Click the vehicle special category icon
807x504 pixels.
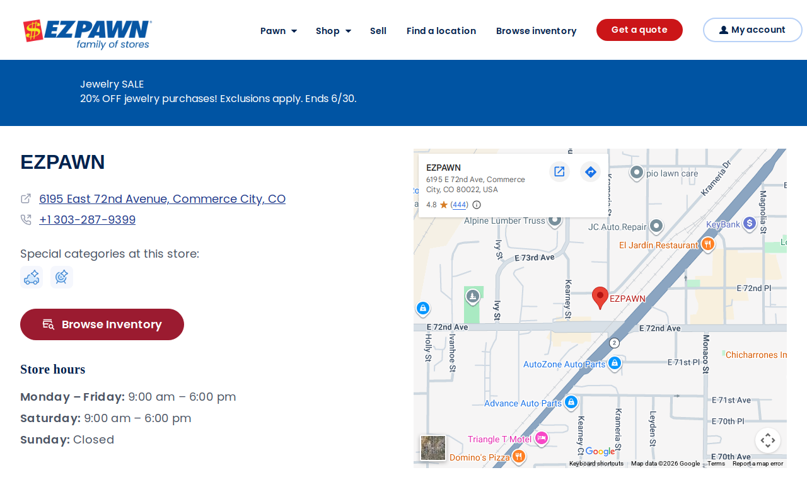(32, 277)
